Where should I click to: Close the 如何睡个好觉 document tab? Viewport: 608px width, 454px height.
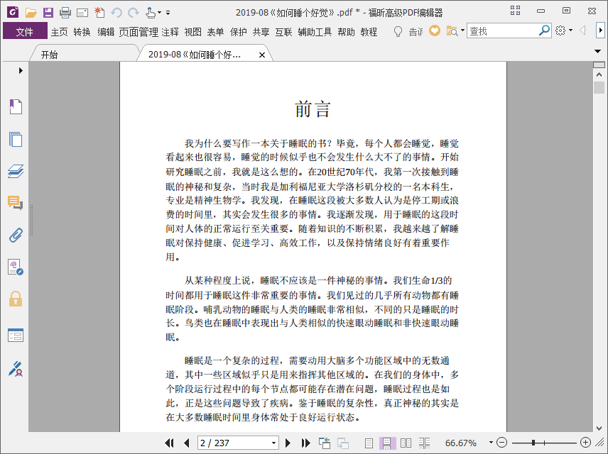point(262,55)
